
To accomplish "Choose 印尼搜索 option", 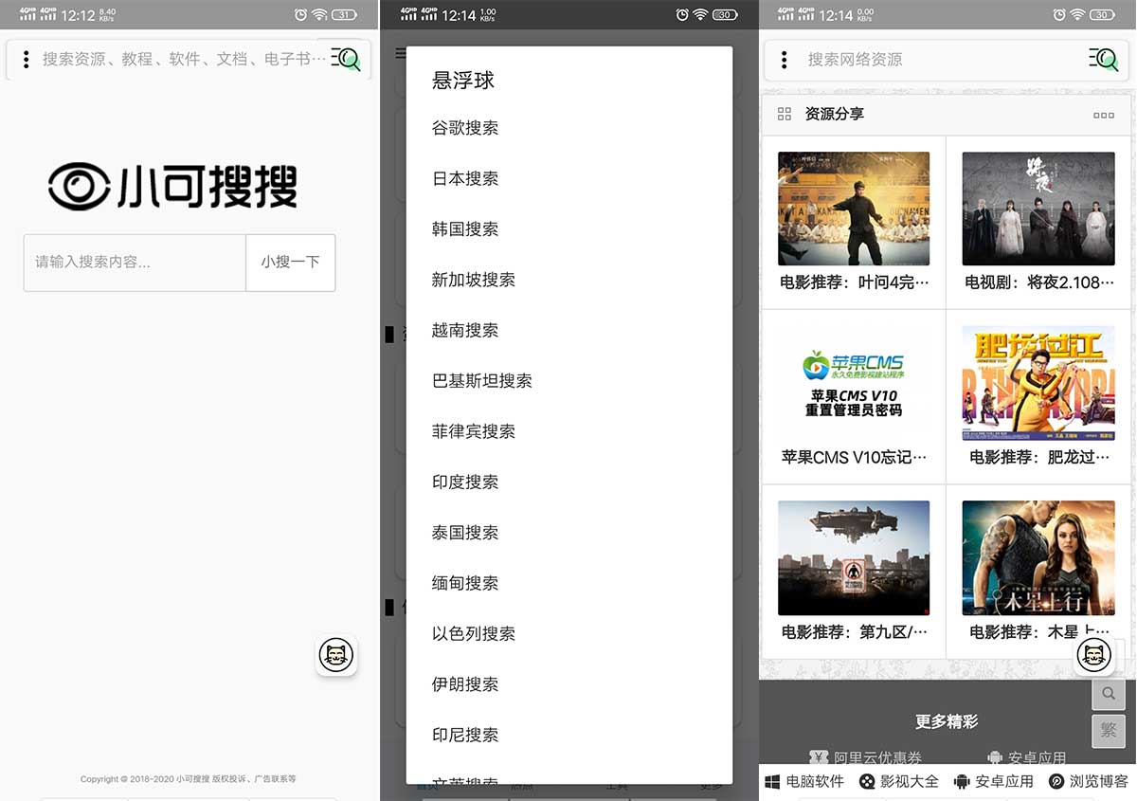I will coord(465,735).
